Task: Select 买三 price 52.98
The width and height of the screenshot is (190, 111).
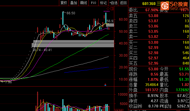Action: pos(153,53)
